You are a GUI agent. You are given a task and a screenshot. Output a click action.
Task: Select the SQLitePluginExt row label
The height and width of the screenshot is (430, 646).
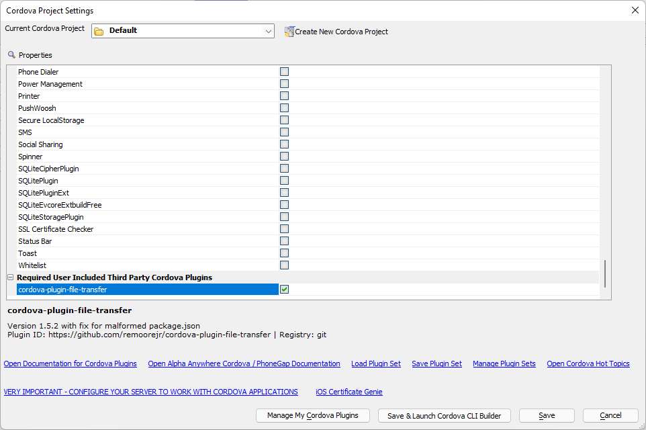[x=43, y=193]
